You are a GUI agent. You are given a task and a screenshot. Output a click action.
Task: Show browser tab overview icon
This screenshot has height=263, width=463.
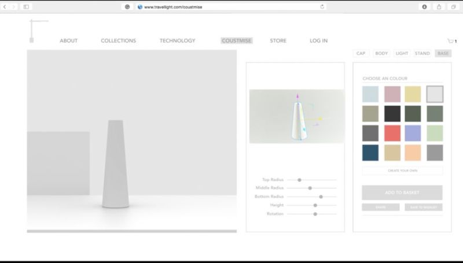tap(453, 7)
